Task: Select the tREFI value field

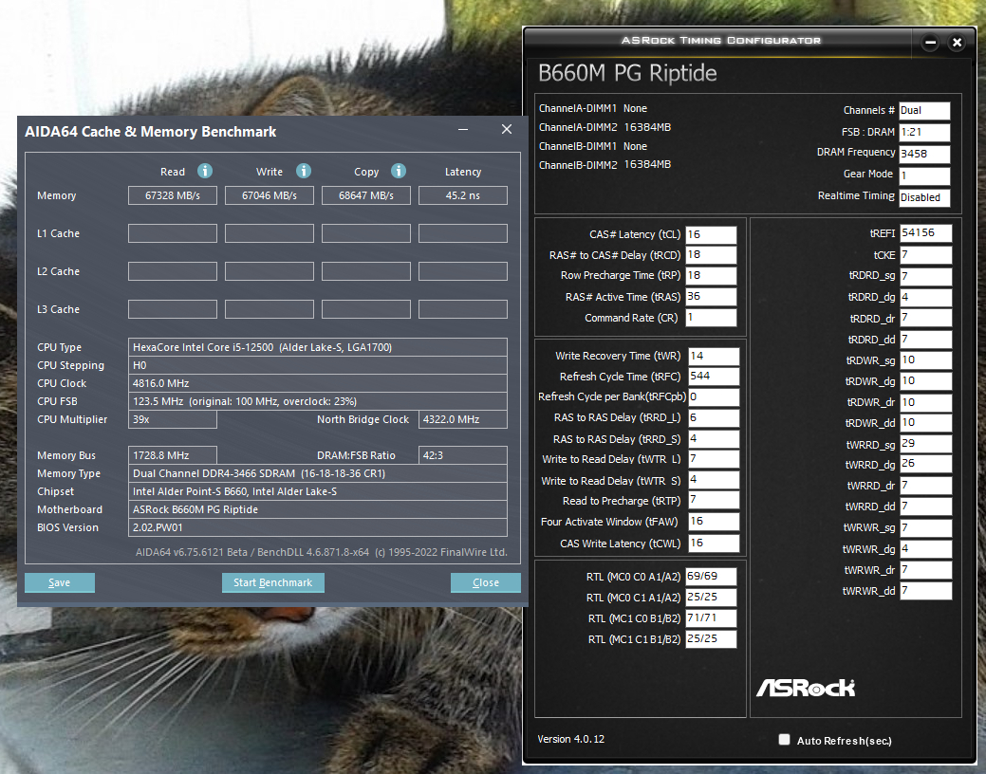Action: [925, 233]
